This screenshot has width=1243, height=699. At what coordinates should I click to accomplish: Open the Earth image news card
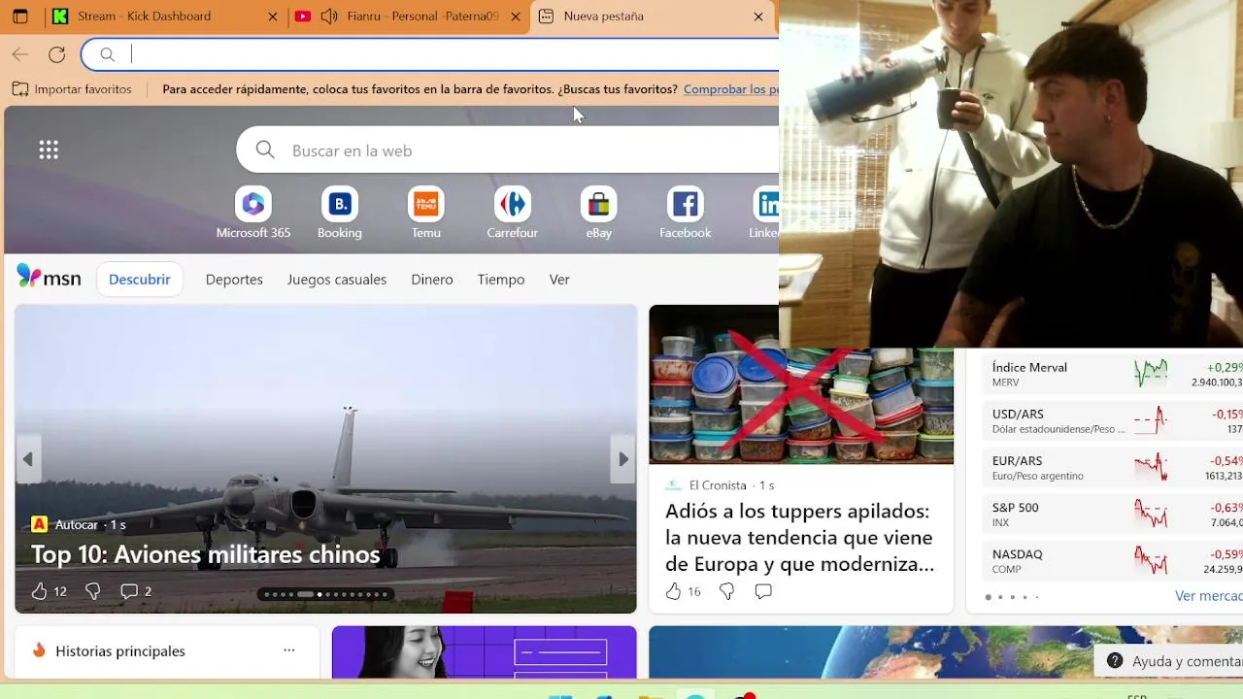947,652
